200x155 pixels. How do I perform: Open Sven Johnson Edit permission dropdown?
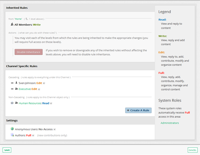tap(44, 83)
